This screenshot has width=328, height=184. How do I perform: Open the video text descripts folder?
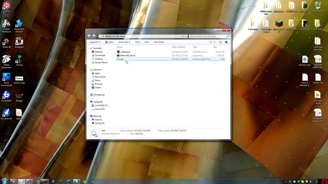point(318,44)
